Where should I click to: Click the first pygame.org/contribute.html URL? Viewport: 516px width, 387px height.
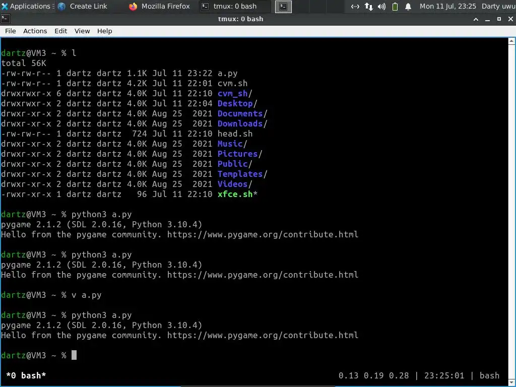click(x=263, y=235)
